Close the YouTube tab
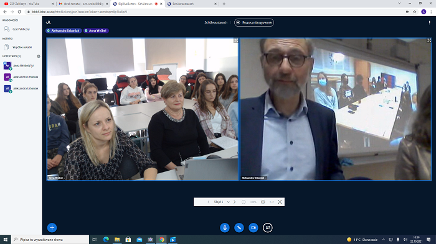436x244 pixels. point(52,4)
